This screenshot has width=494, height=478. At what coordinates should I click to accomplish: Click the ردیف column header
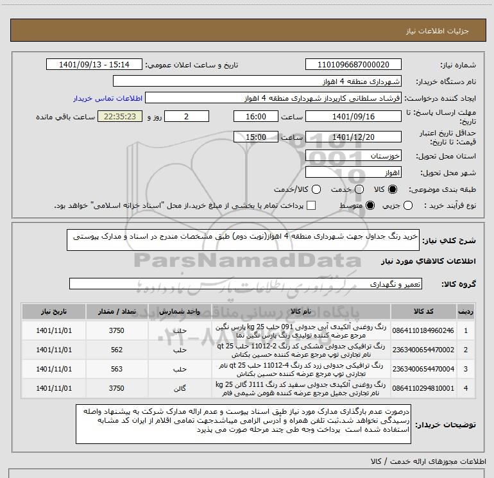point(466,312)
